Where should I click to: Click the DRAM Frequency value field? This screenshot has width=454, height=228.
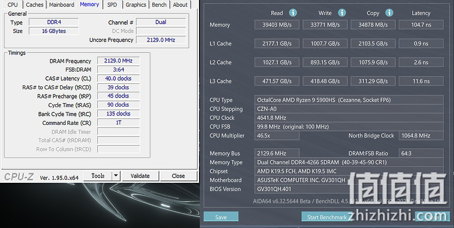point(119,61)
